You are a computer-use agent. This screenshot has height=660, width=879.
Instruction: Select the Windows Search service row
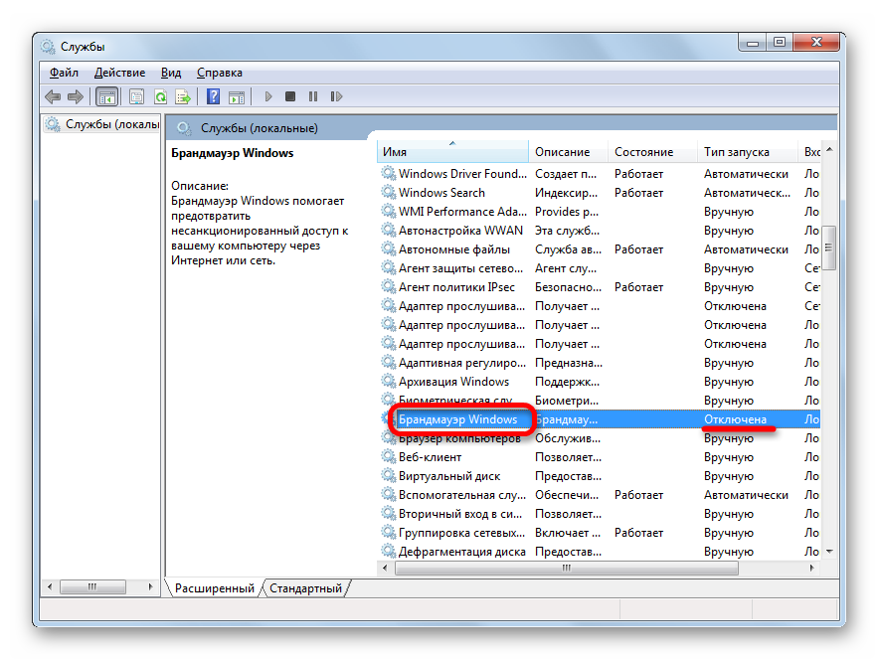point(441,193)
